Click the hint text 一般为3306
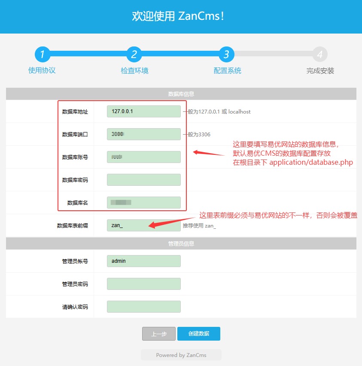This screenshot has height=366, width=362. pyautogui.click(x=197, y=135)
